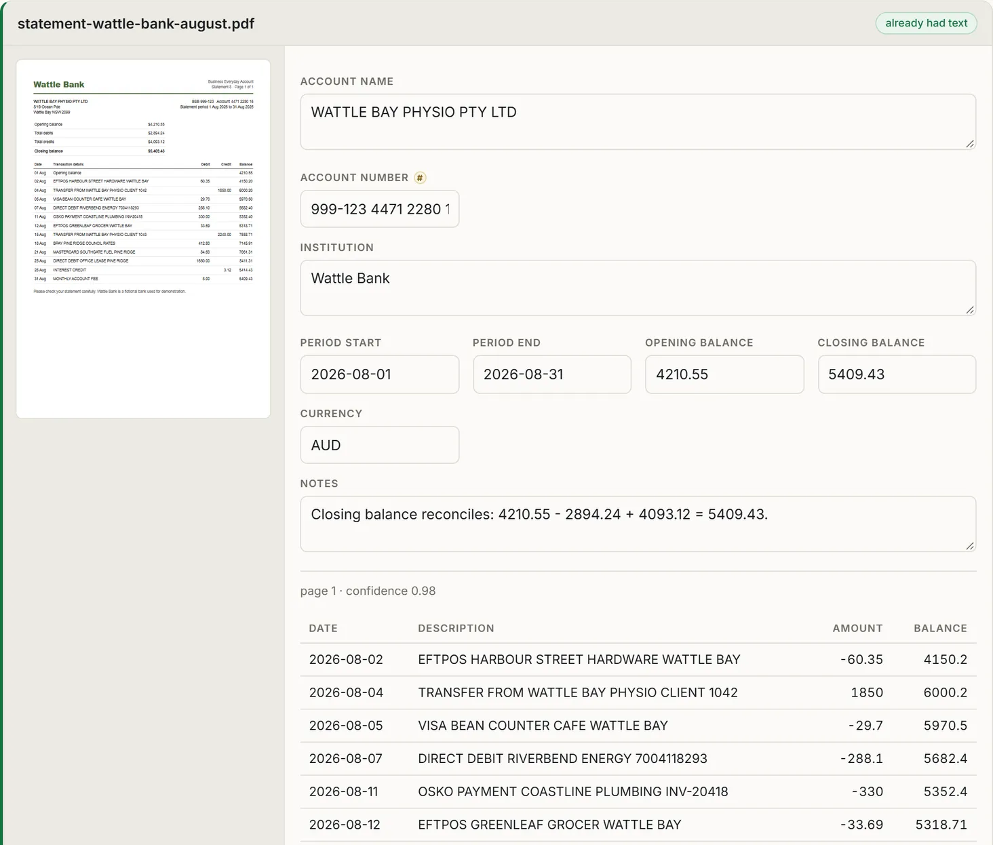Viewport: 993px width, 845px height.
Task: Edit the Institution field showing Wattle Bank
Action: coord(638,288)
